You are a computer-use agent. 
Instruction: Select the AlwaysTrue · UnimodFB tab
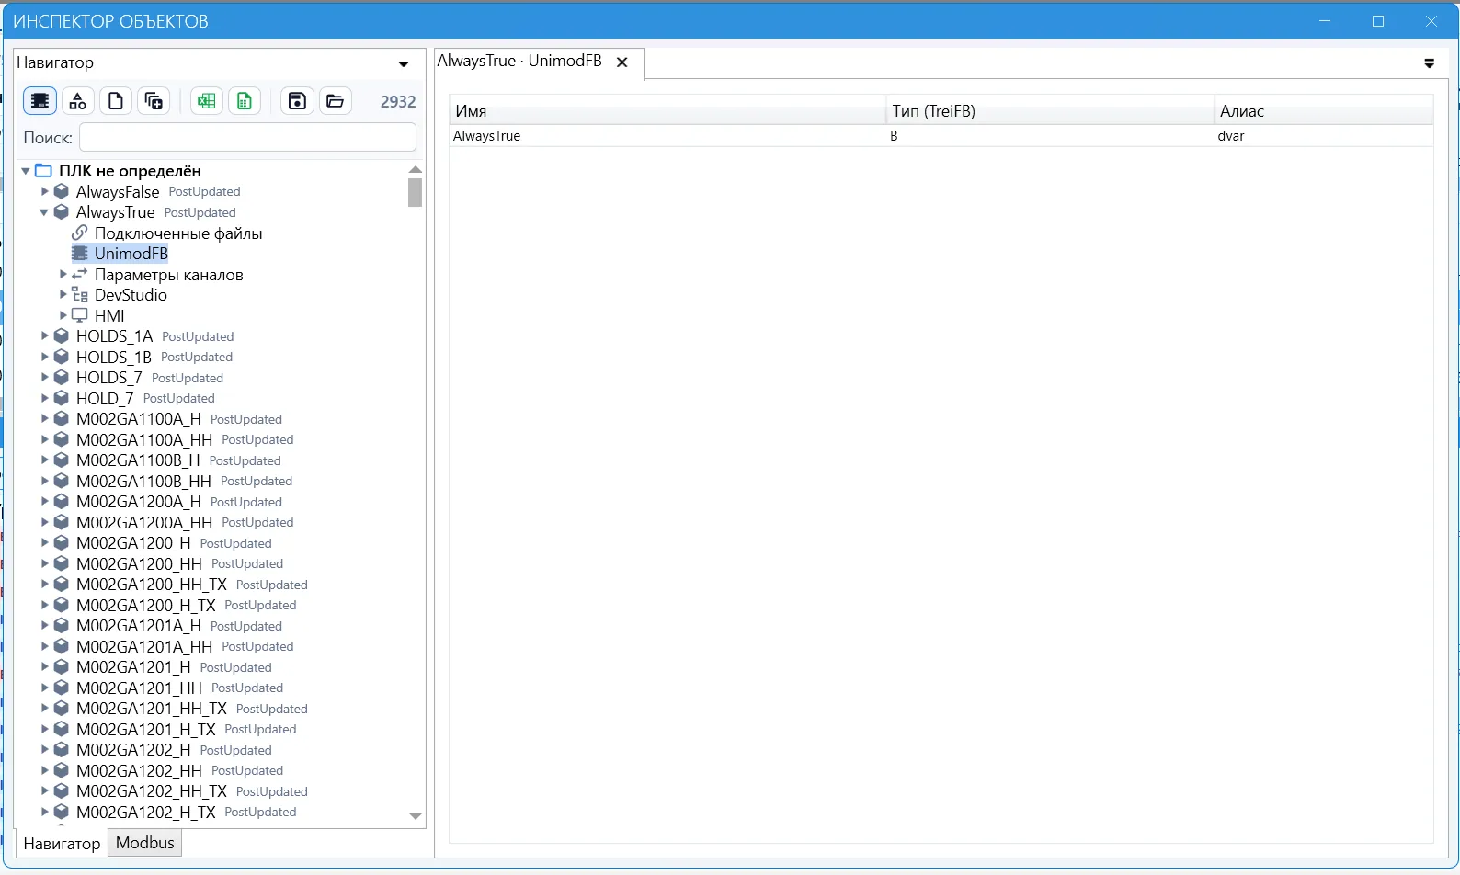click(519, 61)
